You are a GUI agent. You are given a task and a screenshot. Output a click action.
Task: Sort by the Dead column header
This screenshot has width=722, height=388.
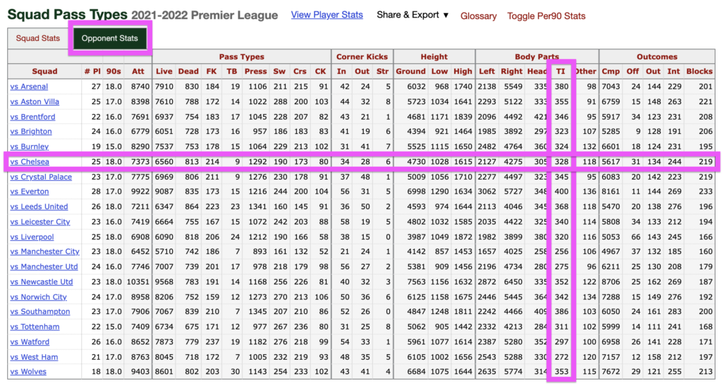188,71
